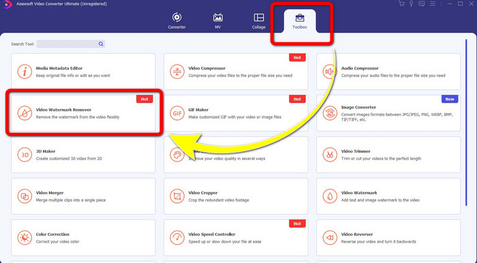The image size is (477, 263).
Task: Click the GIF Maker icon
Action: coord(177,113)
